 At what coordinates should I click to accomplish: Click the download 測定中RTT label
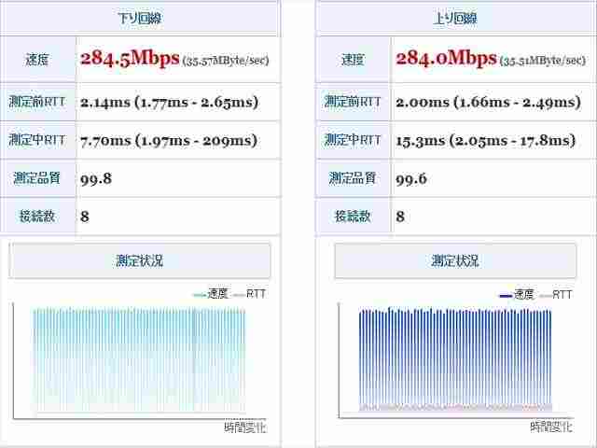click(x=37, y=140)
